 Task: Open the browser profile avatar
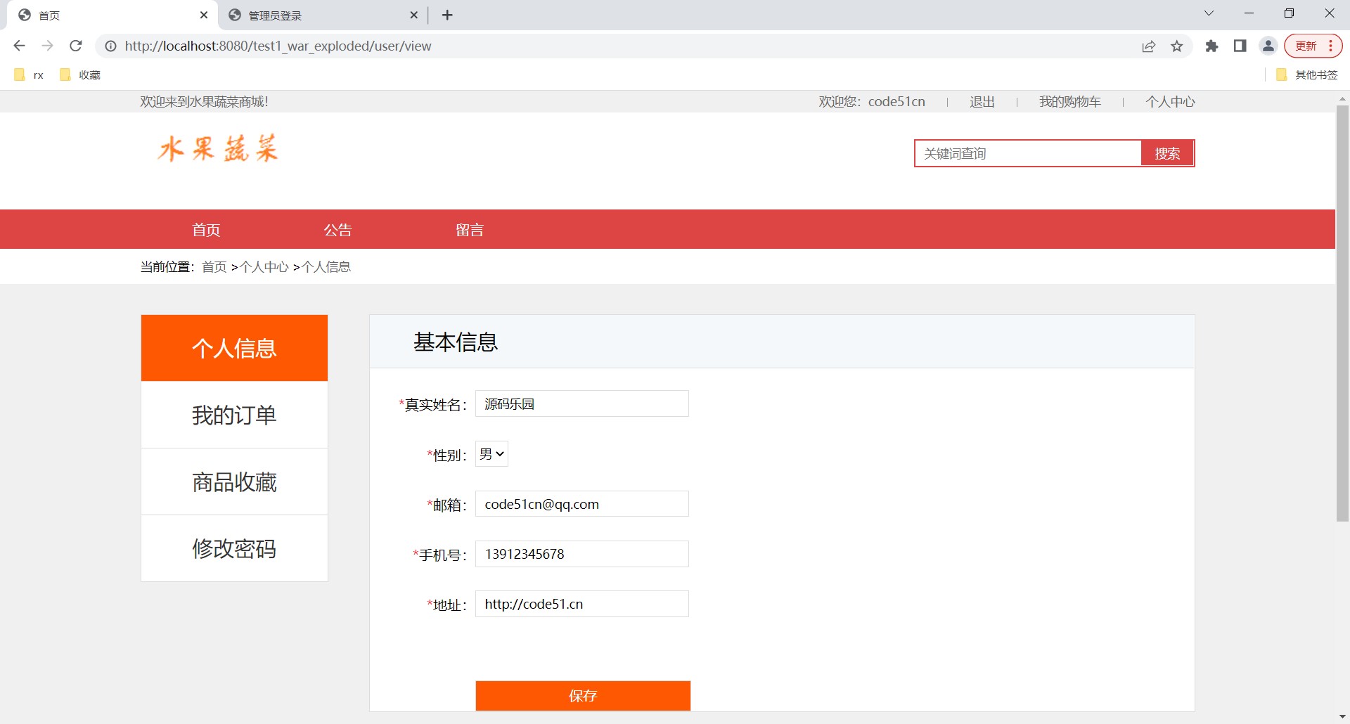coord(1268,46)
